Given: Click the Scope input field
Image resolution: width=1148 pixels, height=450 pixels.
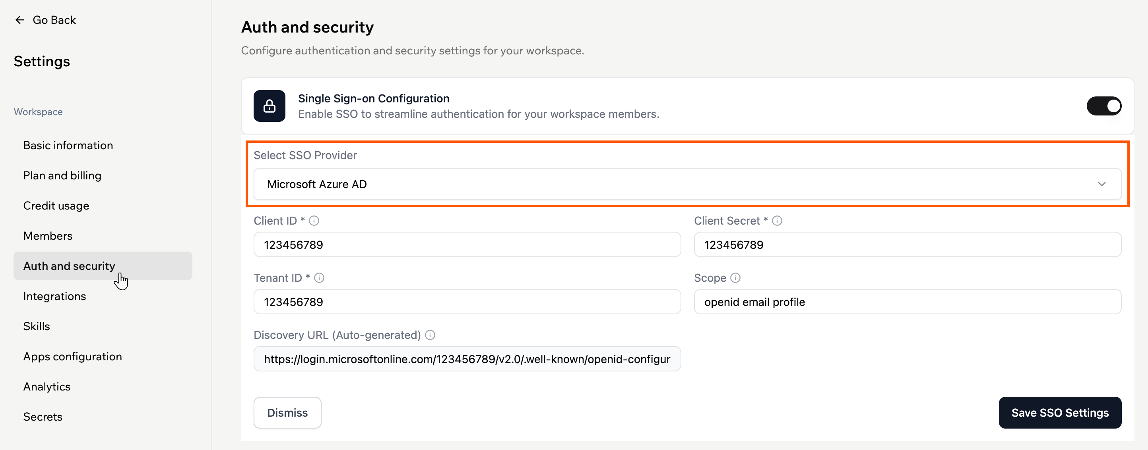Looking at the screenshot, I should point(908,302).
